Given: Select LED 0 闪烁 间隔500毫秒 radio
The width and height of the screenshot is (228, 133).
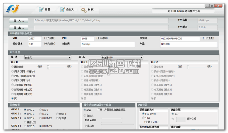Looking at the screenshot, I should coord(12,76).
